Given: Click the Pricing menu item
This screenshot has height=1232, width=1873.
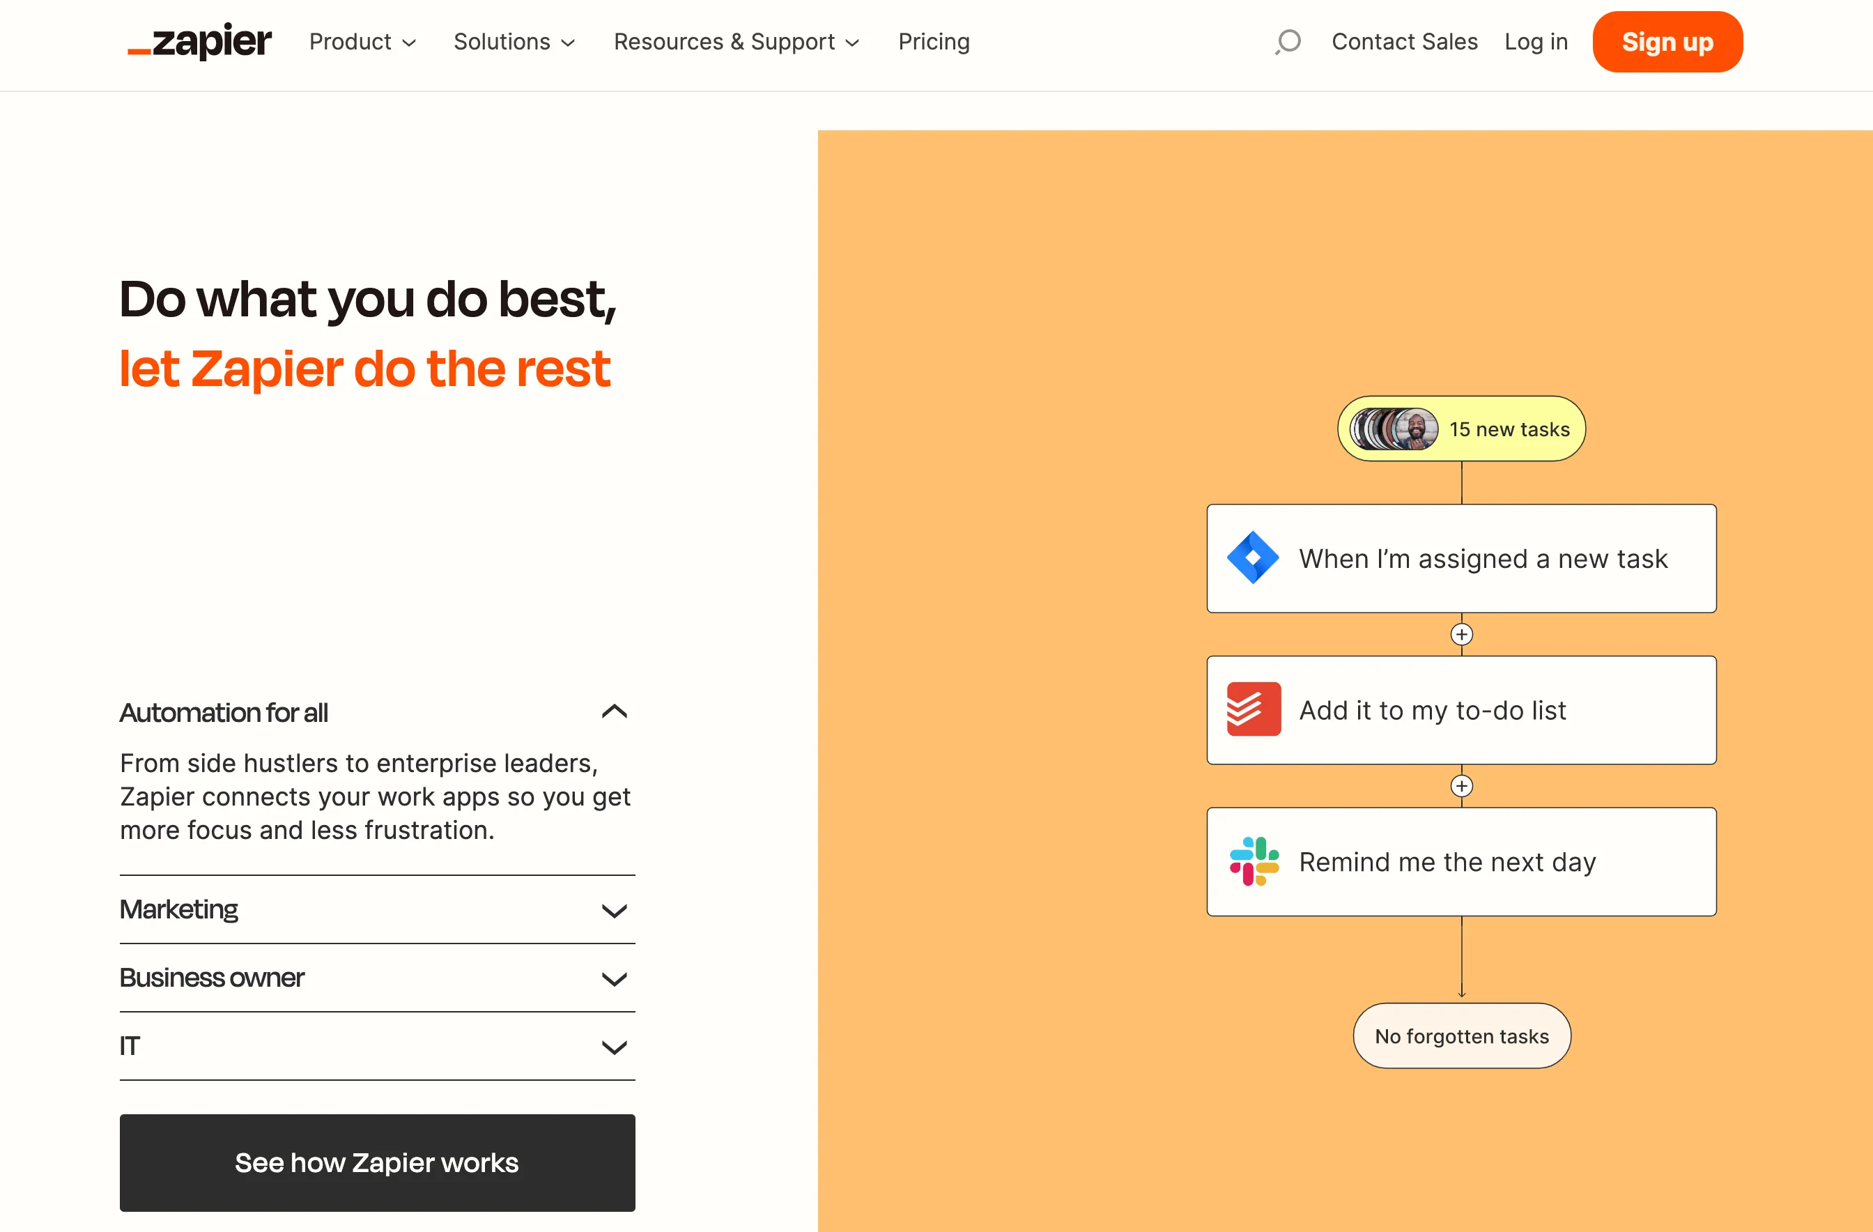Looking at the screenshot, I should pos(934,41).
